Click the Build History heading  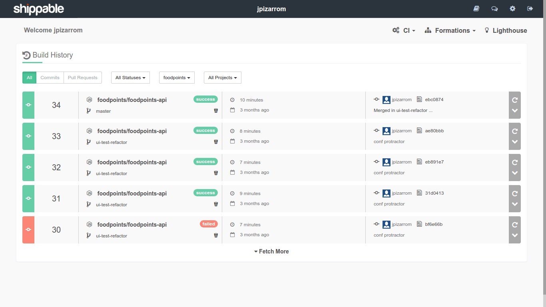[x=53, y=55]
